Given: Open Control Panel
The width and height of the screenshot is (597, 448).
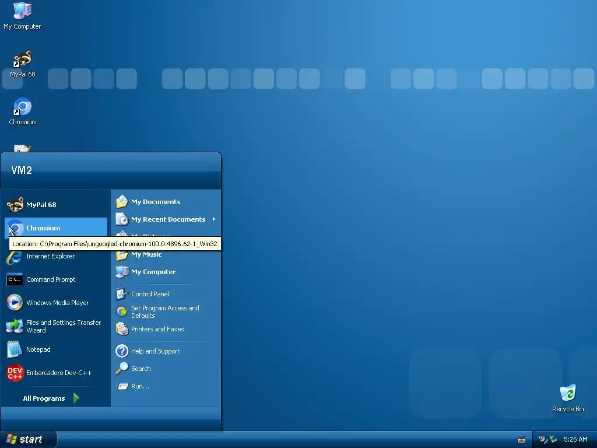Looking at the screenshot, I should coord(166,294).
